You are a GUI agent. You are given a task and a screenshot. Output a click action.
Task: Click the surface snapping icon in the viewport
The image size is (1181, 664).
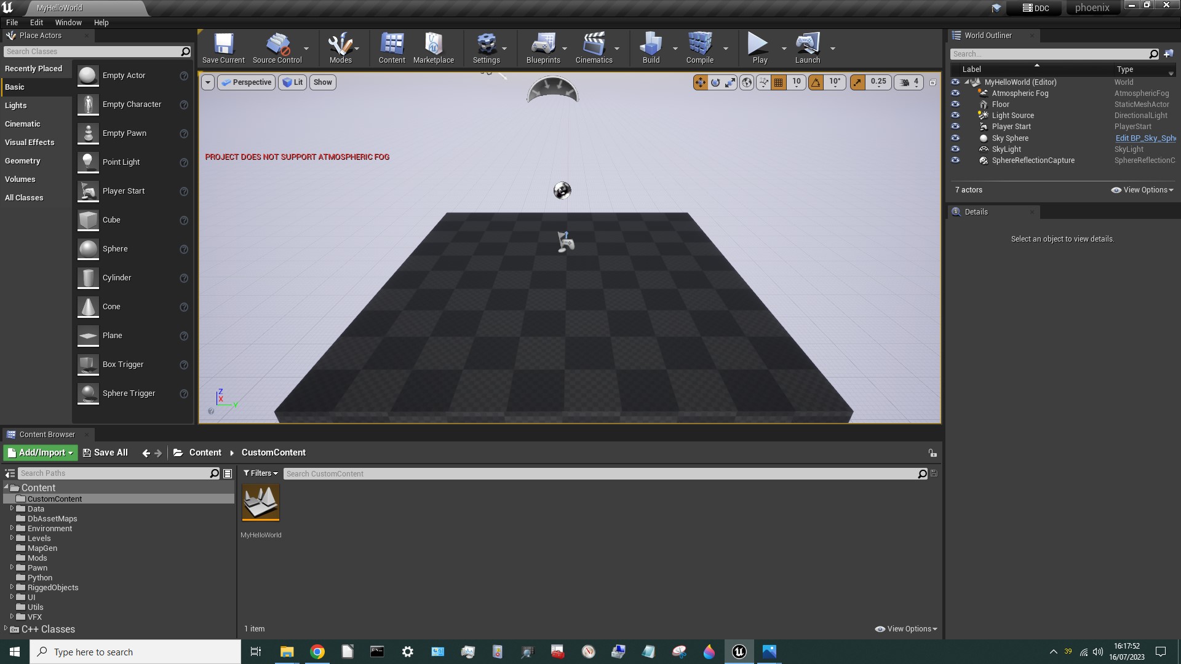tap(763, 82)
